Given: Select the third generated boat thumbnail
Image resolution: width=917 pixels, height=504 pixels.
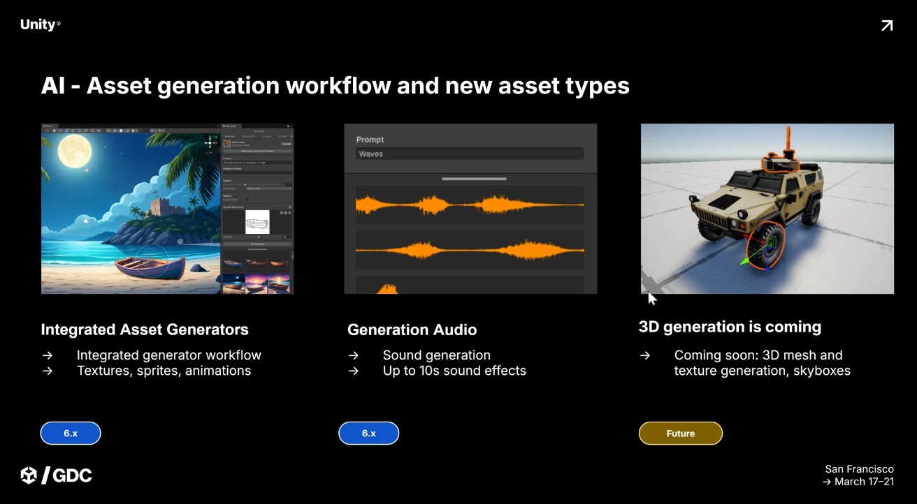Looking at the screenshot, I should pyautogui.click(x=279, y=263).
